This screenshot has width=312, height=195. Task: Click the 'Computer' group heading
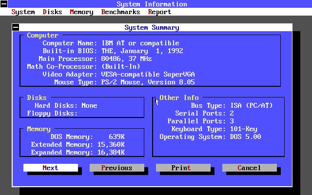point(42,36)
